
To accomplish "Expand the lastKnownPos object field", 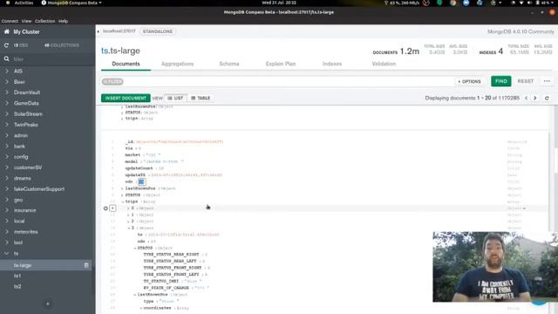I will (x=122, y=188).
